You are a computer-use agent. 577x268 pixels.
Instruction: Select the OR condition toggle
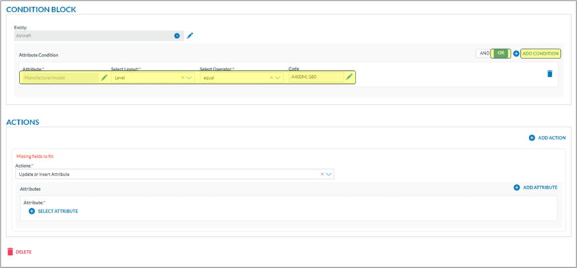501,53
